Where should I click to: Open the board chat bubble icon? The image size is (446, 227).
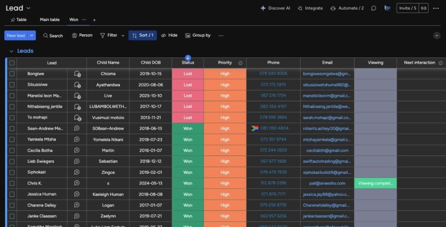373,8
